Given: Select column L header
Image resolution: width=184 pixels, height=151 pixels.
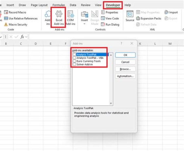Looking at the screenshot, I should click(155, 44).
